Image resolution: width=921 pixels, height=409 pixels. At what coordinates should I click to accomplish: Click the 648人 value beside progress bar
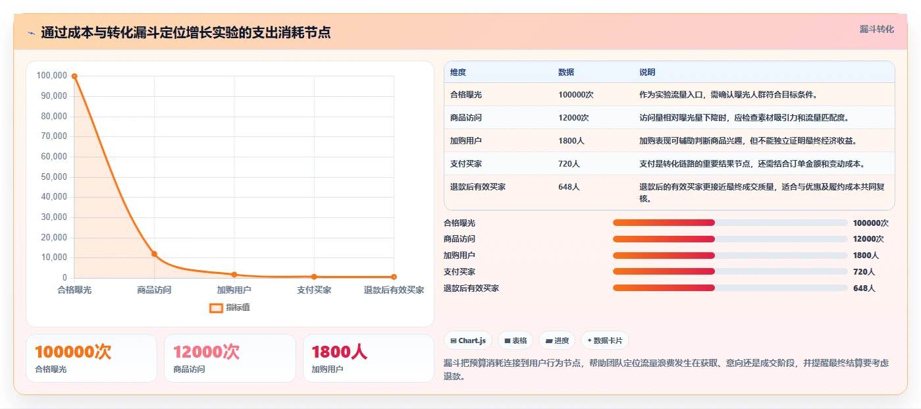[864, 288]
